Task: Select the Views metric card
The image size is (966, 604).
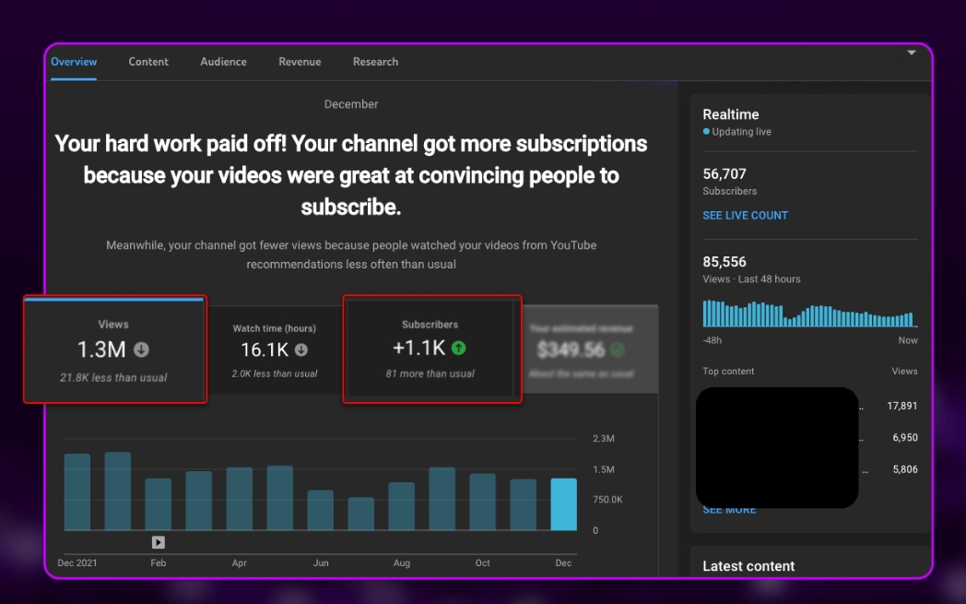Action: pyautogui.click(x=114, y=350)
